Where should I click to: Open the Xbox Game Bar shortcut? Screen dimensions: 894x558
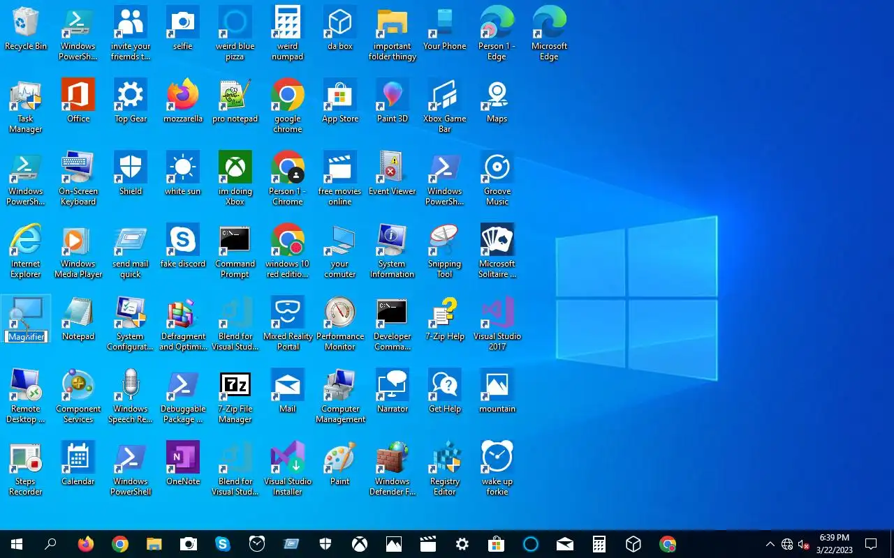tap(445, 106)
